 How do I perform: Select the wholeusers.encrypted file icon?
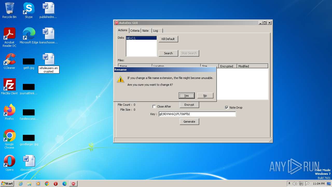[x=49, y=63]
